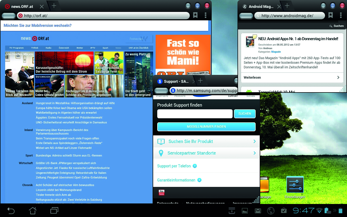Focus the m.samsung.com URL bar
Image resolution: width=347 pixels, height=217 pixels.
click(204, 91)
